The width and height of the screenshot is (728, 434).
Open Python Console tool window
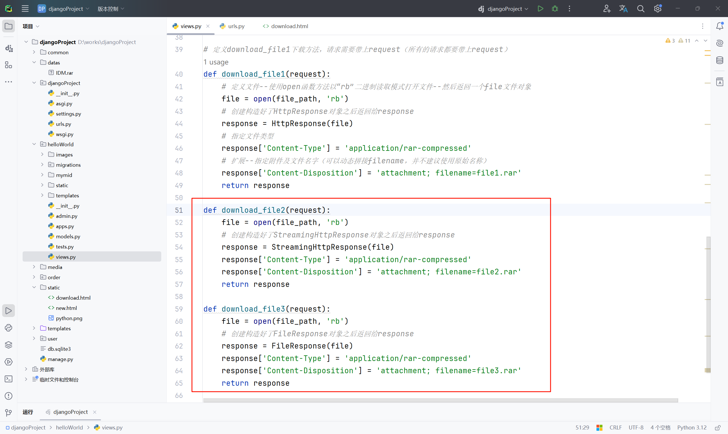(x=9, y=328)
